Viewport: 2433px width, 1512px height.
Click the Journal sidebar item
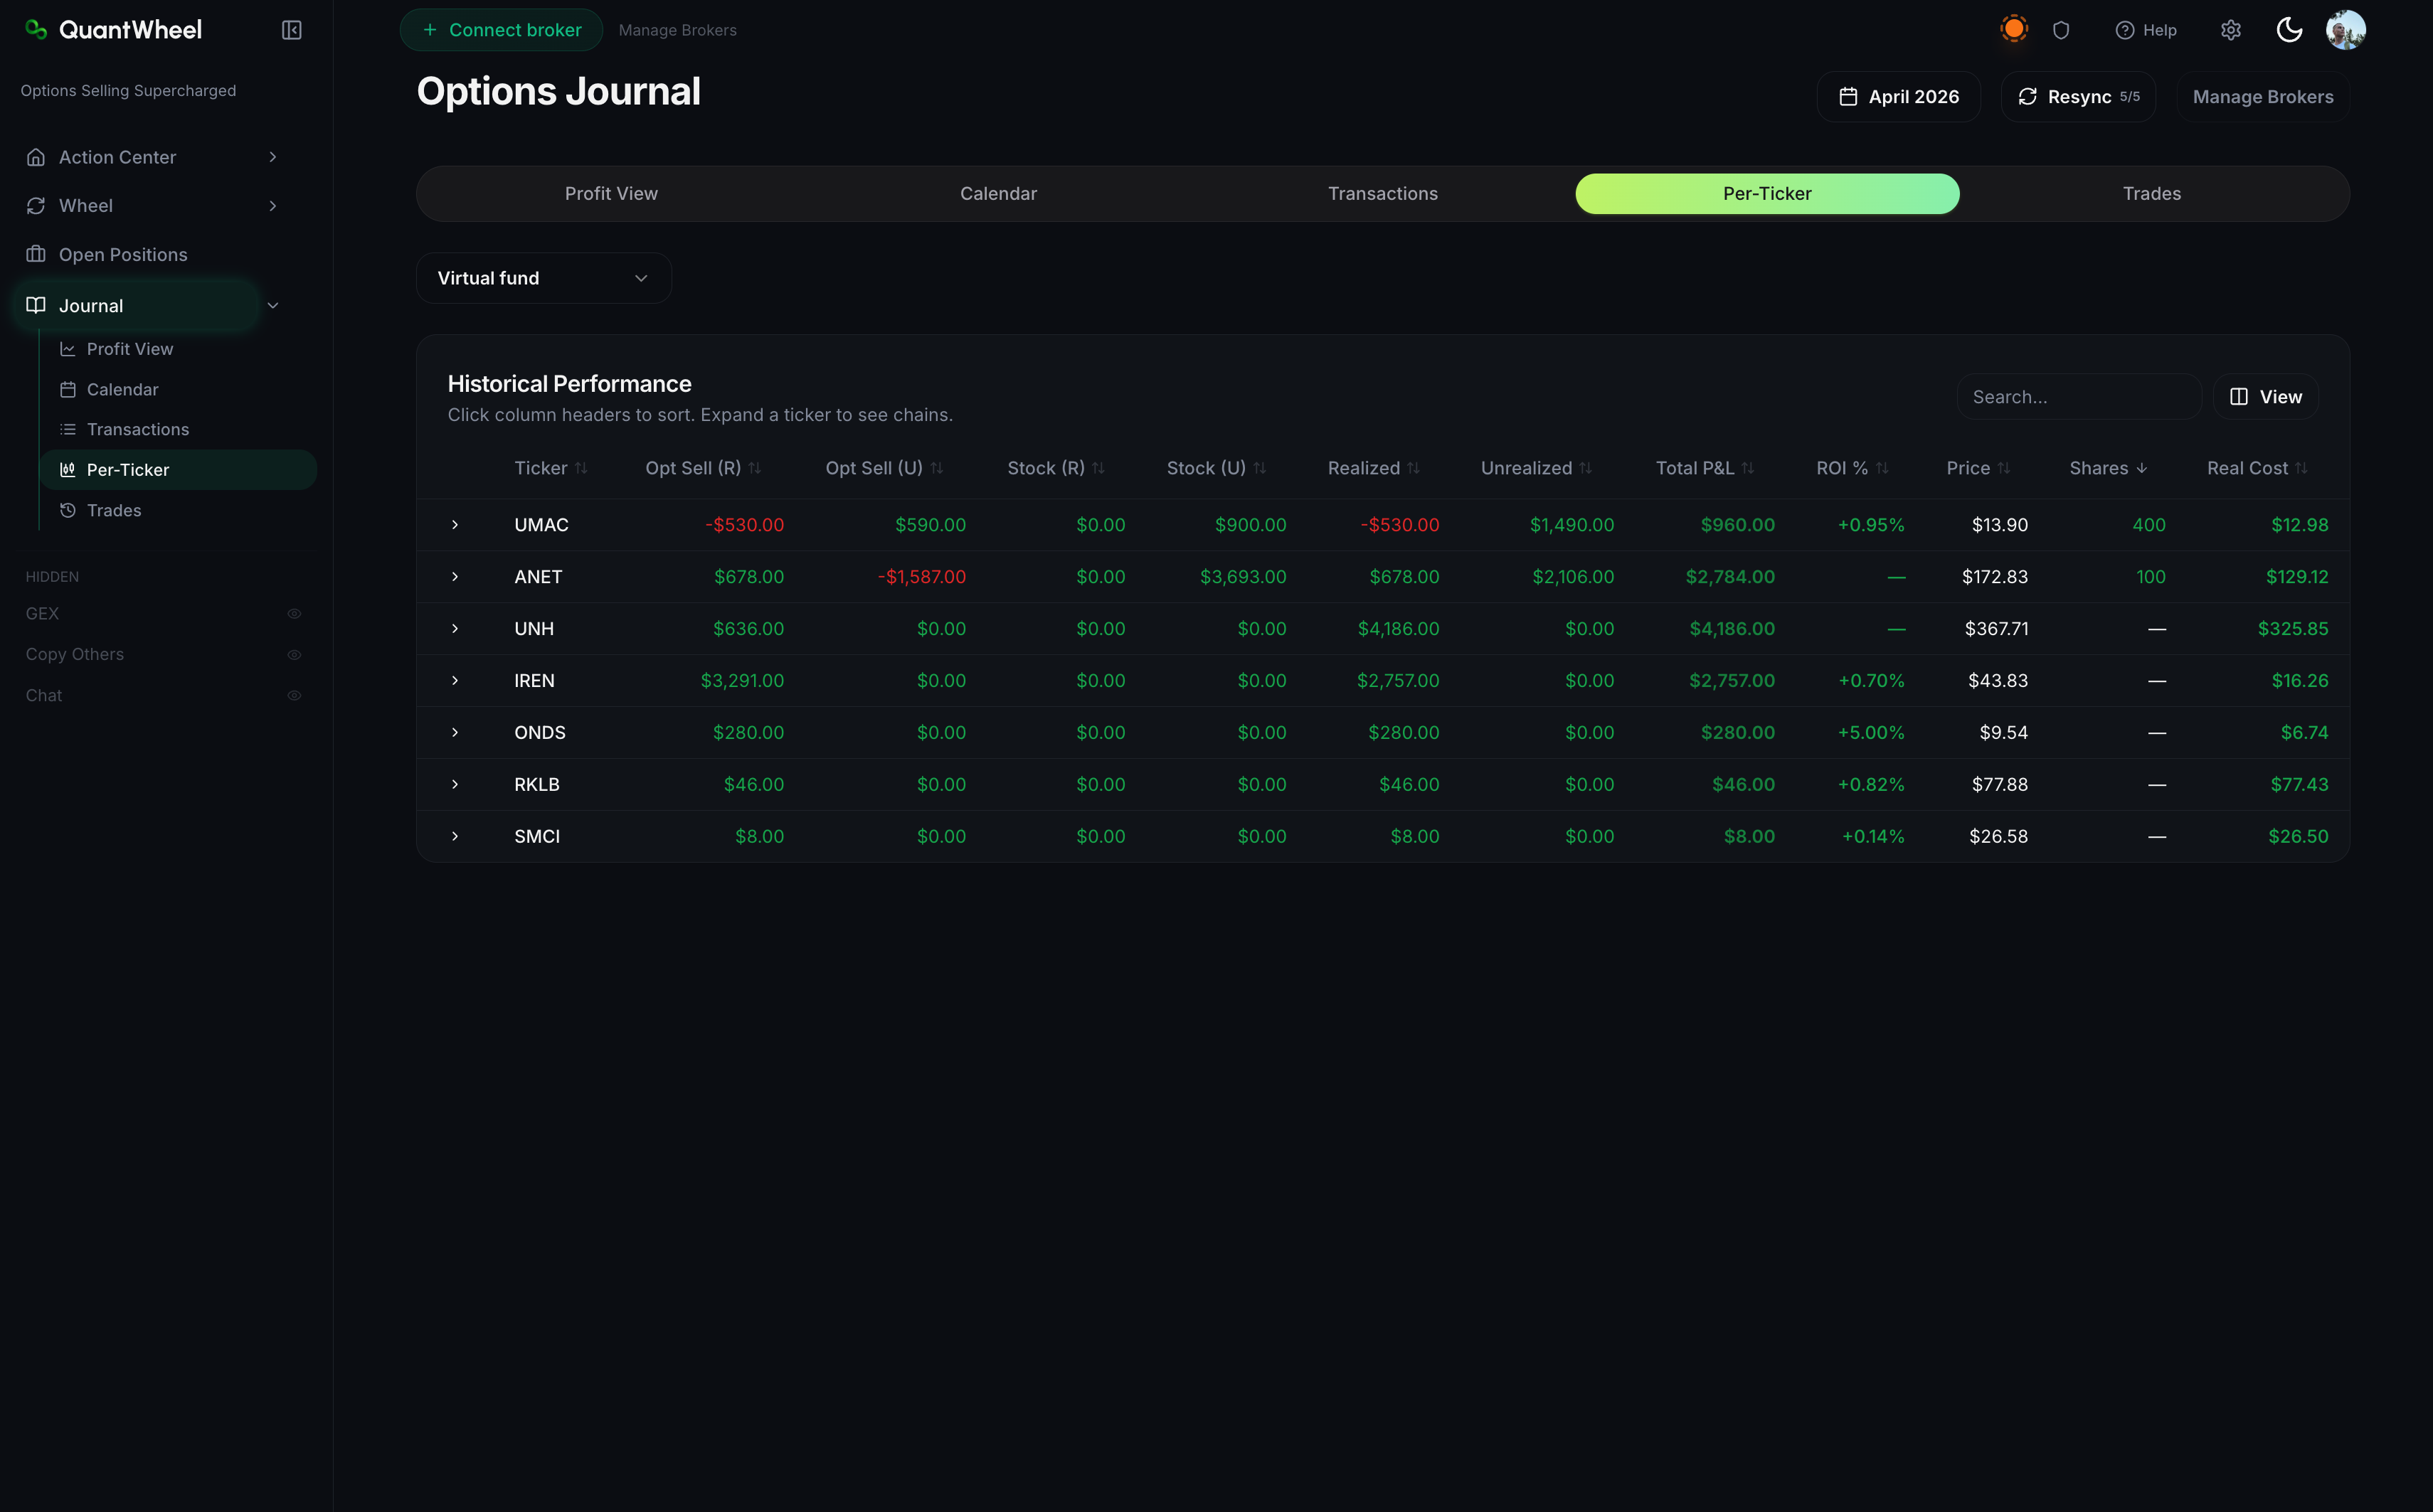(x=137, y=306)
